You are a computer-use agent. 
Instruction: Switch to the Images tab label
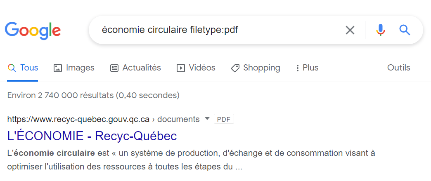80,68
